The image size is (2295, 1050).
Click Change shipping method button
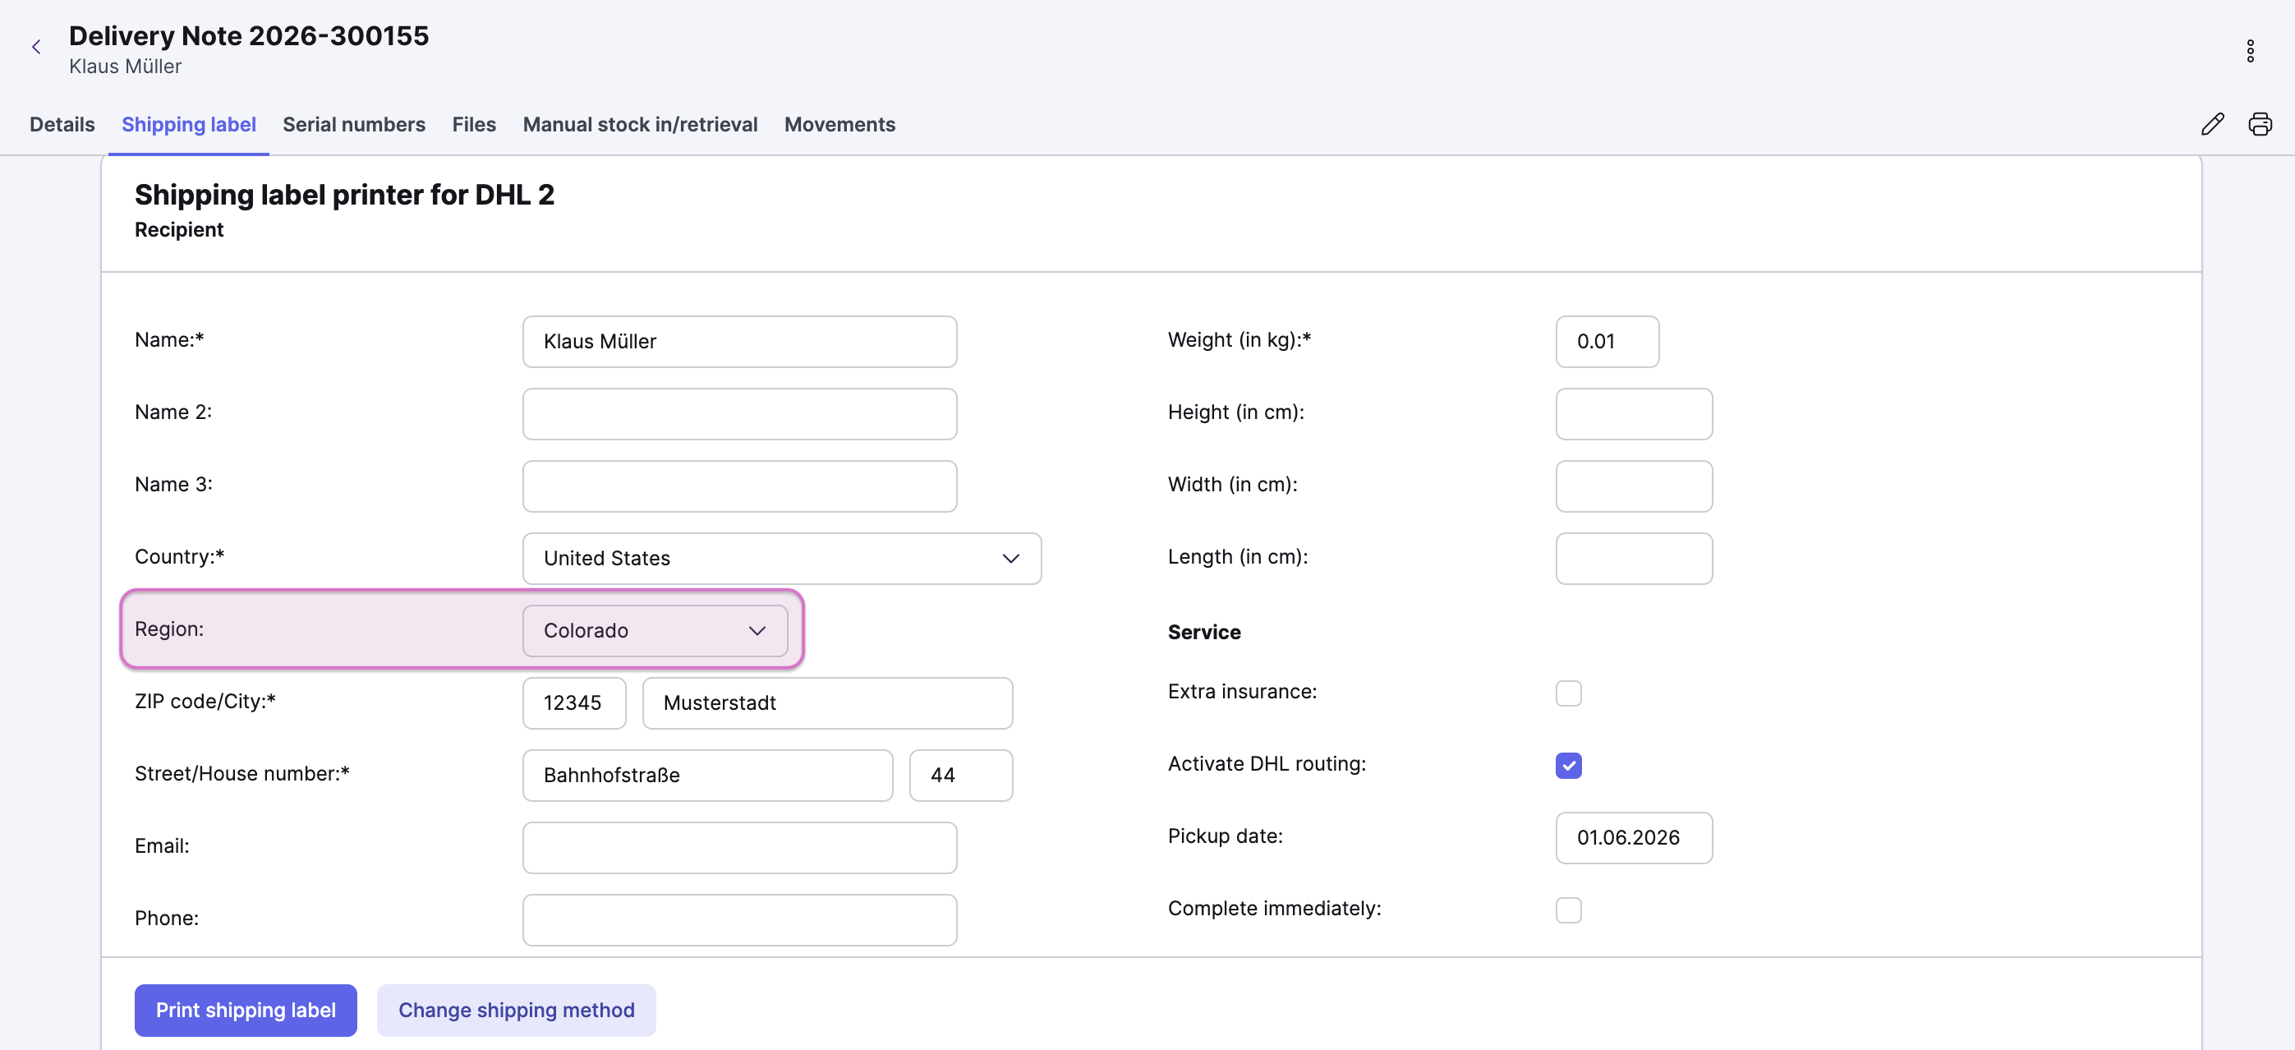(516, 1010)
